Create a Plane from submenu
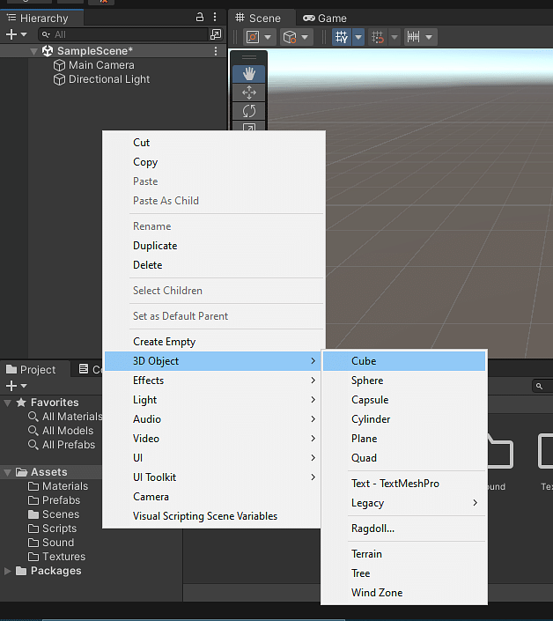 click(x=404, y=439)
